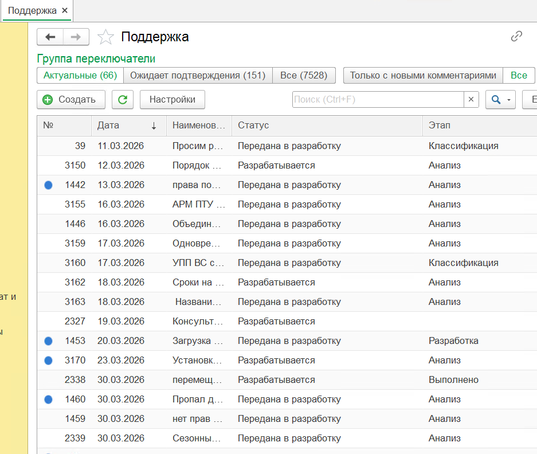Screen dimensions: 537x454
Task: Sort by the Этап column header
Action: (480, 126)
